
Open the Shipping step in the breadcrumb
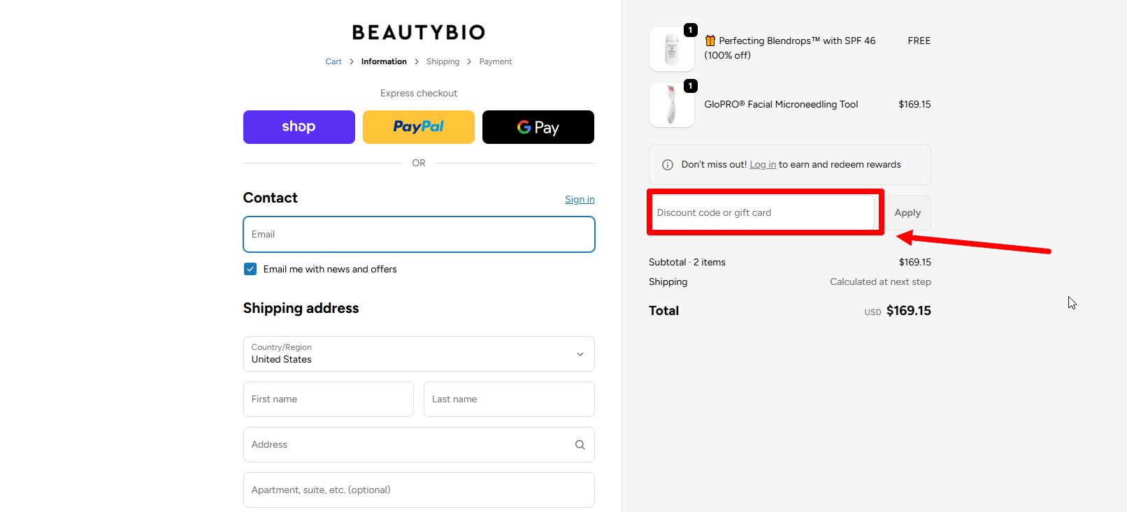tap(443, 61)
